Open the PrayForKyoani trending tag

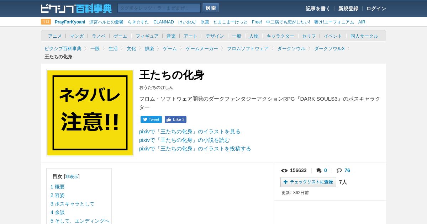[x=70, y=22]
